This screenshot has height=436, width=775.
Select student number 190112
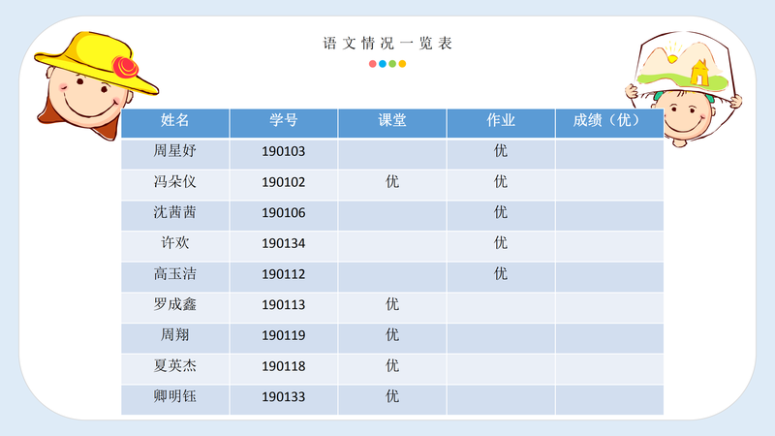click(284, 274)
